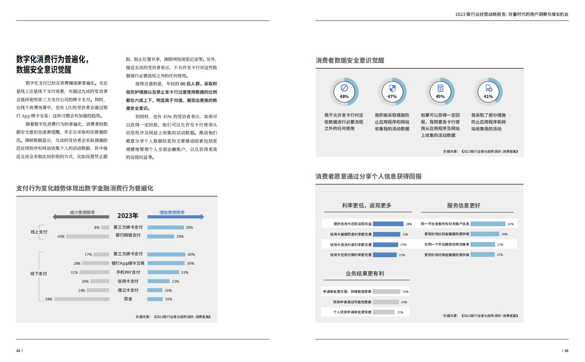The image size is (585, 362).
Task: Click the 25% gray bar for 申请审批更方便
Action: [386, 291]
